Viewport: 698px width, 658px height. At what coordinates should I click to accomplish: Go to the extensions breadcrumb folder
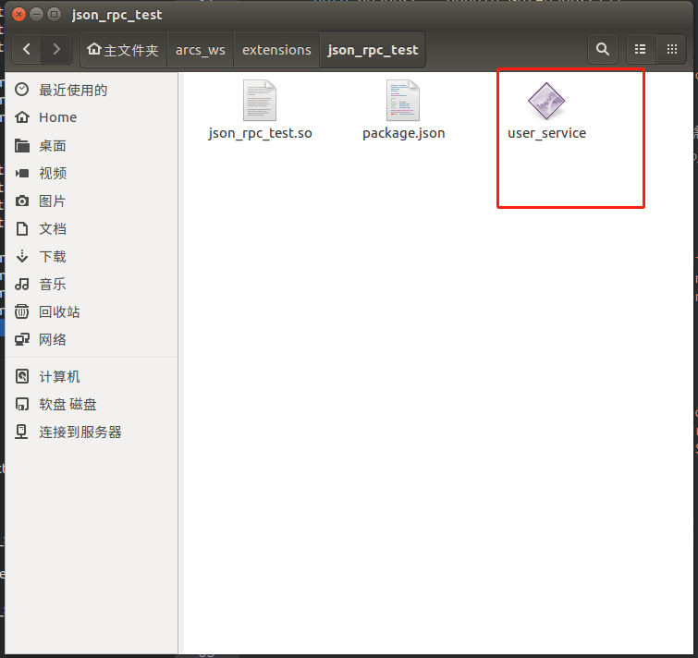pos(276,50)
